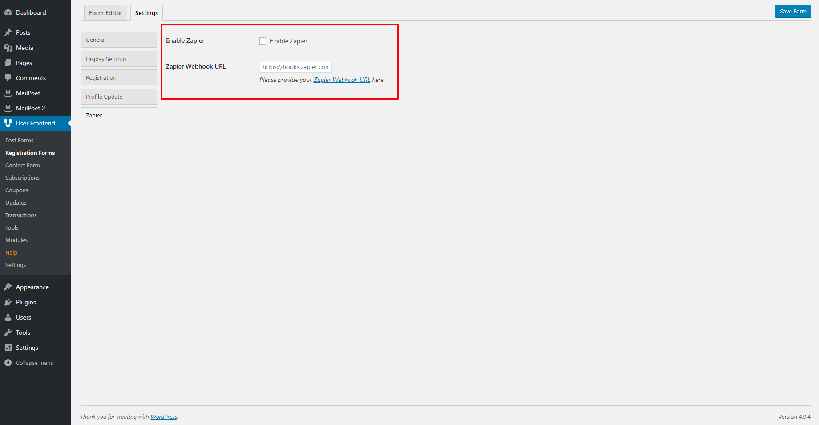Image resolution: width=819 pixels, height=425 pixels.
Task: Tick the Enable Zapier checkbox
Action: tap(263, 41)
